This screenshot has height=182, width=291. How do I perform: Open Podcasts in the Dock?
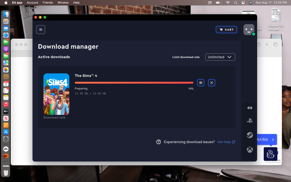6,49
